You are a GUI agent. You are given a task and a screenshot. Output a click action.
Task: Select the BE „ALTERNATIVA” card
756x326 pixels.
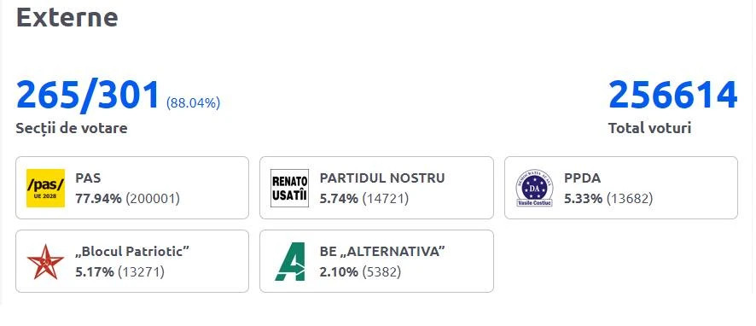coord(376,261)
